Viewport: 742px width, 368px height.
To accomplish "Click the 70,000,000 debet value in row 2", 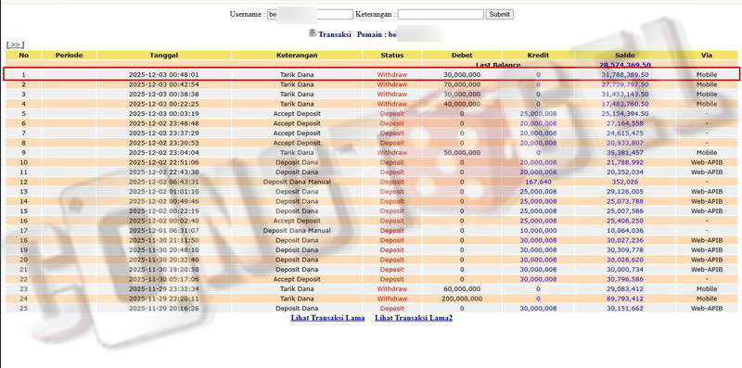I will [x=462, y=84].
